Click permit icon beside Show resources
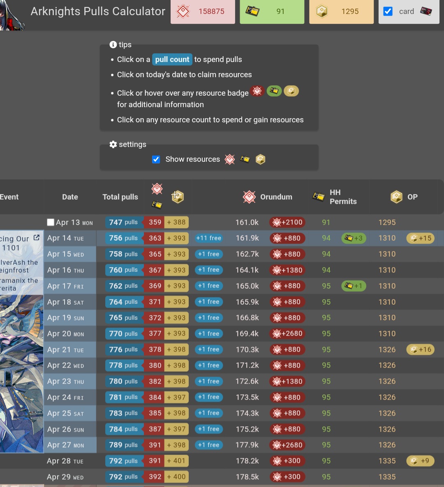This screenshot has height=487, width=444. [x=245, y=159]
